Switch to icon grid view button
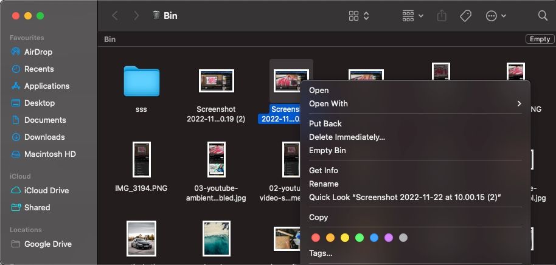Viewport: 556px width, 265px height. pos(353,16)
